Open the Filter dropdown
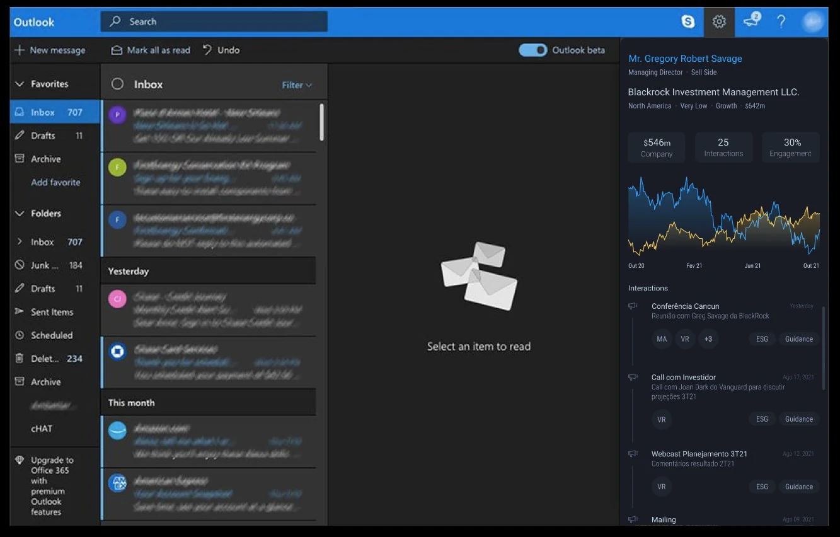The height and width of the screenshot is (537, 840). click(297, 85)
